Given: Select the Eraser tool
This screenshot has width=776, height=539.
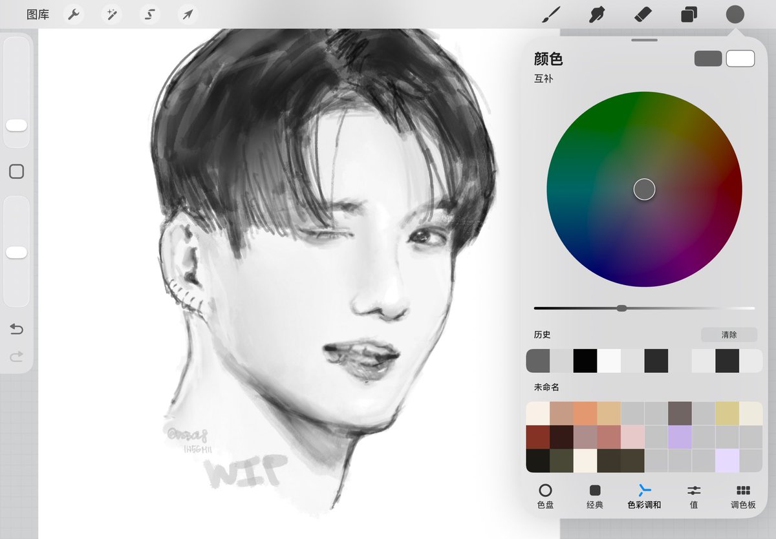Looking at the screenshot, I should (643, 14).
